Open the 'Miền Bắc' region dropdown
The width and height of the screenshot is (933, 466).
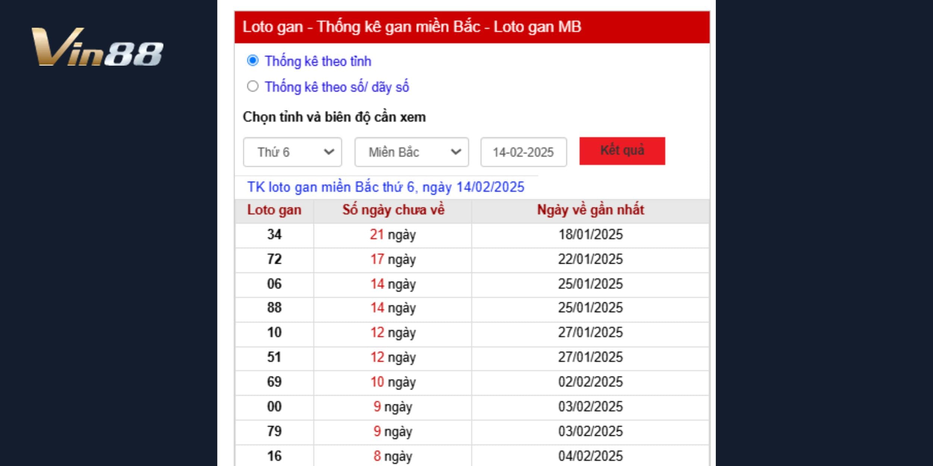point(412,152)
